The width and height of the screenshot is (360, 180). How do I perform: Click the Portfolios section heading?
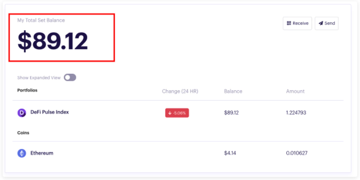[27, 90]
